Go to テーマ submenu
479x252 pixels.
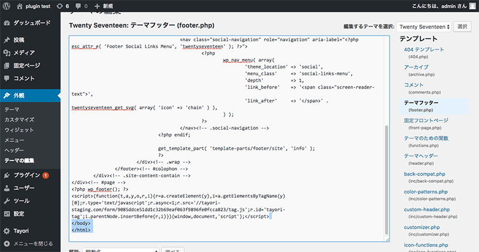click(12, 109)
